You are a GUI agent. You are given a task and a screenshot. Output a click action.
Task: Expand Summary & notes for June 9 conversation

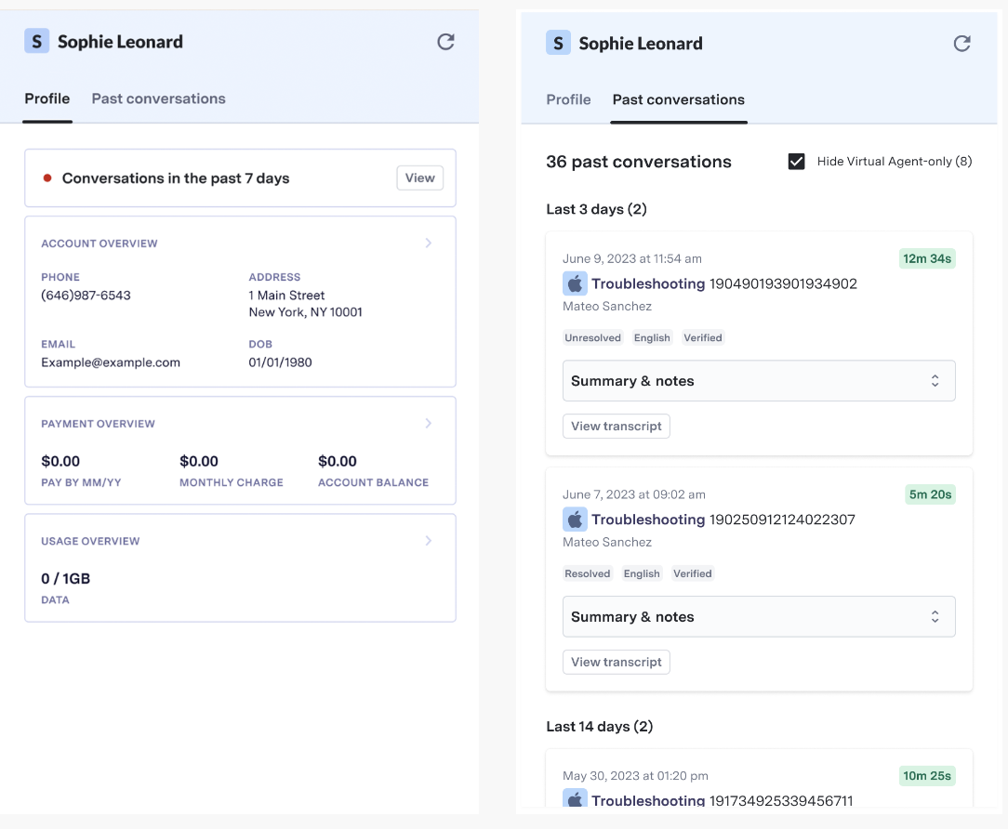[x=759, y=381]
